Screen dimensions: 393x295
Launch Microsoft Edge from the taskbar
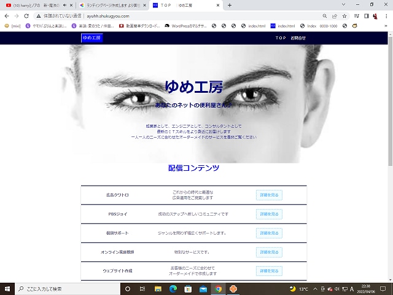(x=173, y=289)
